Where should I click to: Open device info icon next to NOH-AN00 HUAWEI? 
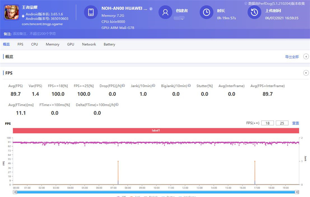point(151,9)
